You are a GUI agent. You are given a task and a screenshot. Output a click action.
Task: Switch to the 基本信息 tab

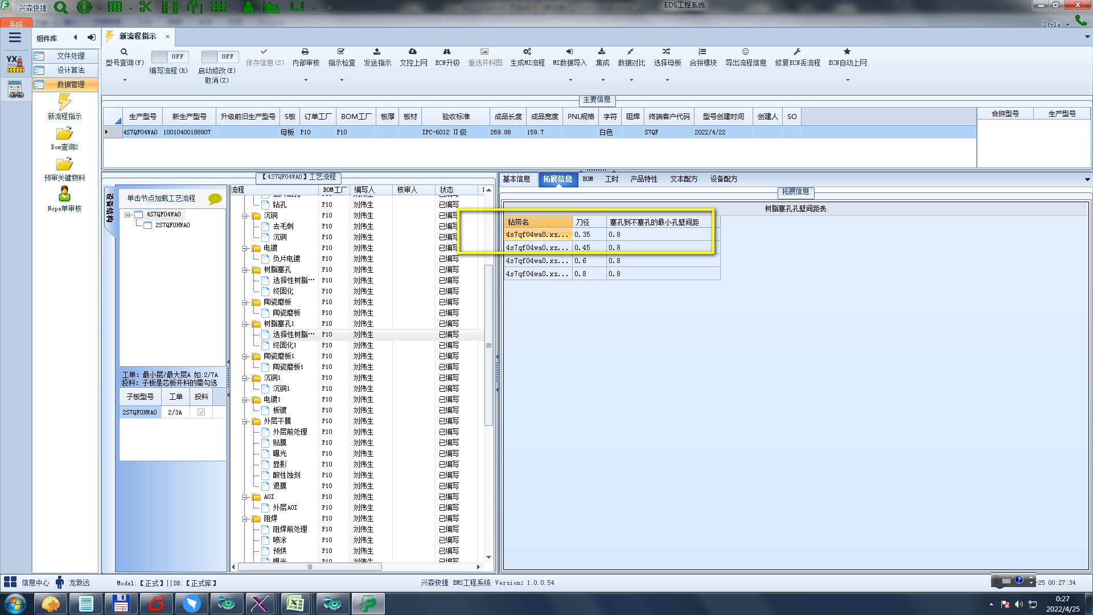tap(516, 179)
